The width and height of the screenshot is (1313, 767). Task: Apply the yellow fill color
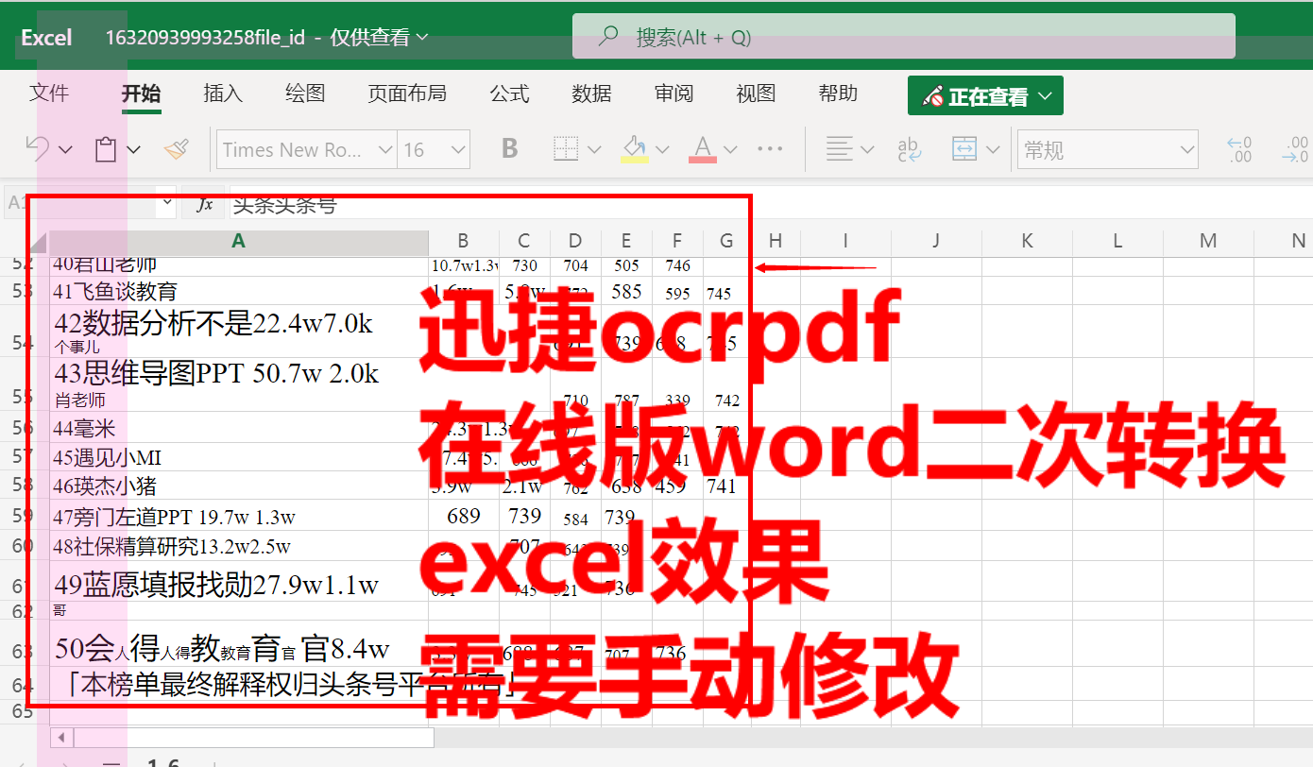pyautogui.click(x=635, y=148)
